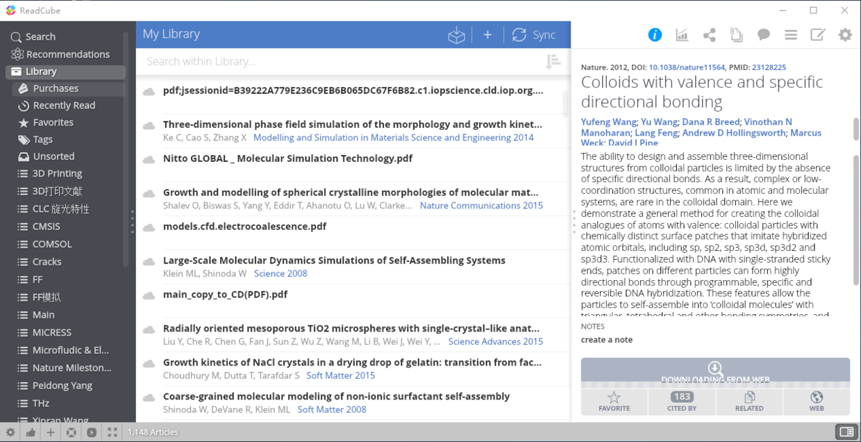Open the article metrics chart icon
This screenshot has width=861, height=442.
(682, 35)
